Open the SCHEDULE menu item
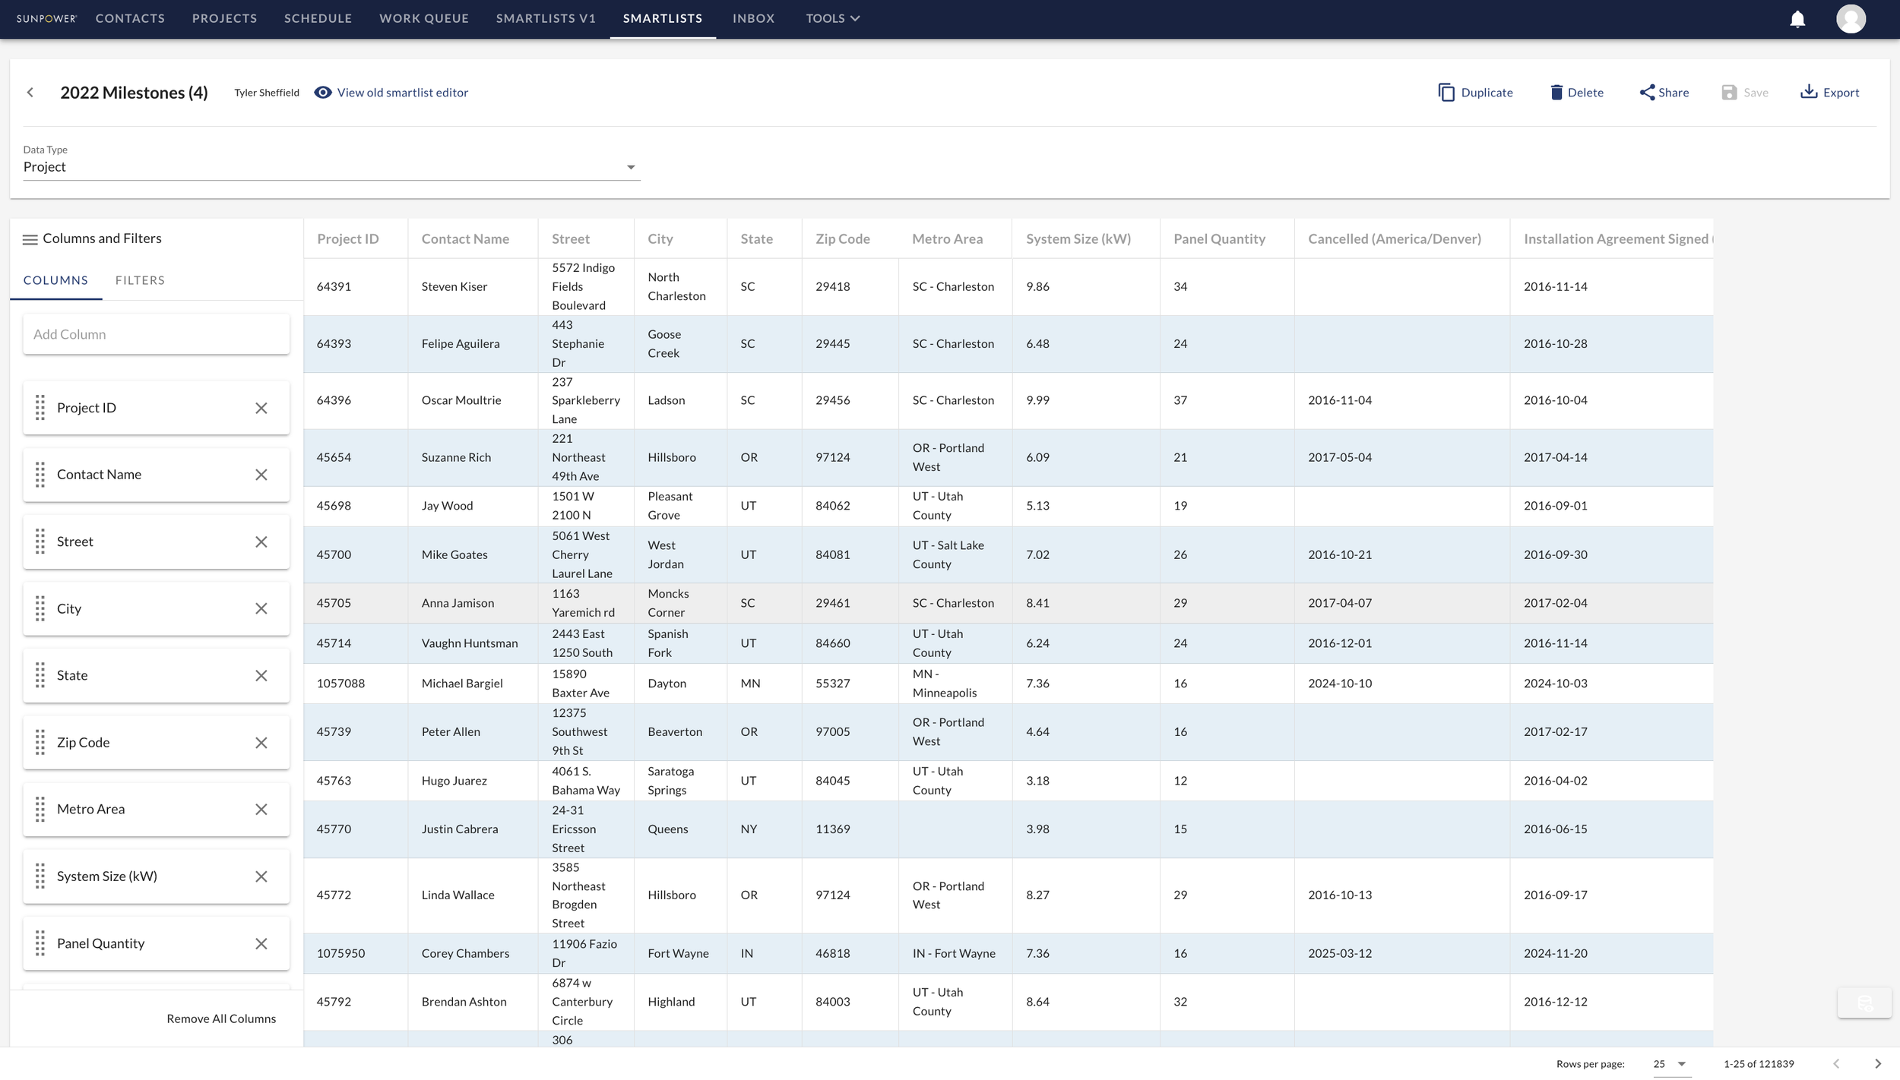This screenshot has height=1080, width=1900. [x=318, y=18]
